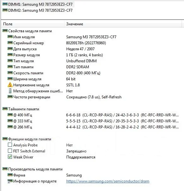Click the icon beside Тип памяти

[x=10, y=67]
